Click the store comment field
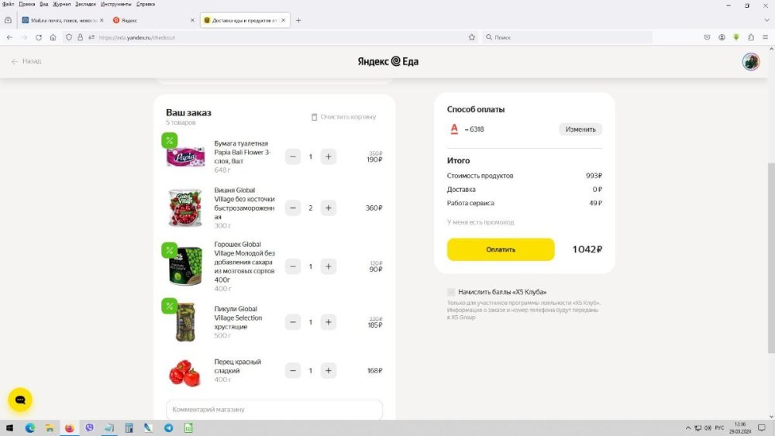The height and width of the screenshot is (436, 775). point(274,409)
